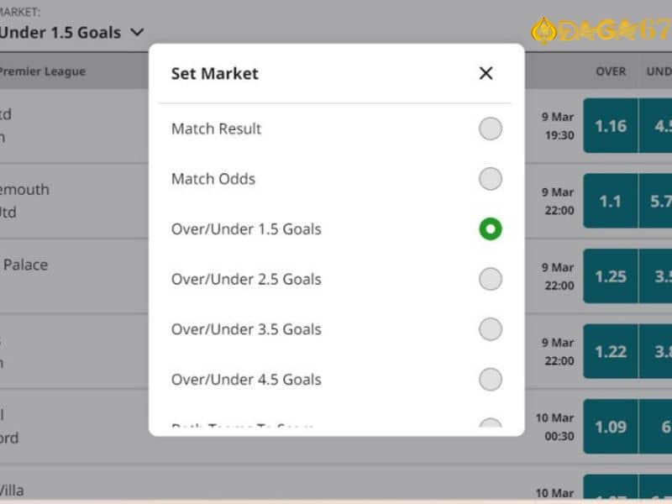The width and height of the screenshot is (672, 504).
Task: Choose the 1.22 over odds button
Action: 611,351
